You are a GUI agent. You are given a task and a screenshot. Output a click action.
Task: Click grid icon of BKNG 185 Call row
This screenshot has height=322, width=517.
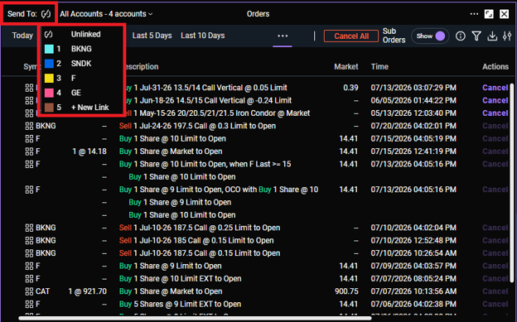pos(29,241)
